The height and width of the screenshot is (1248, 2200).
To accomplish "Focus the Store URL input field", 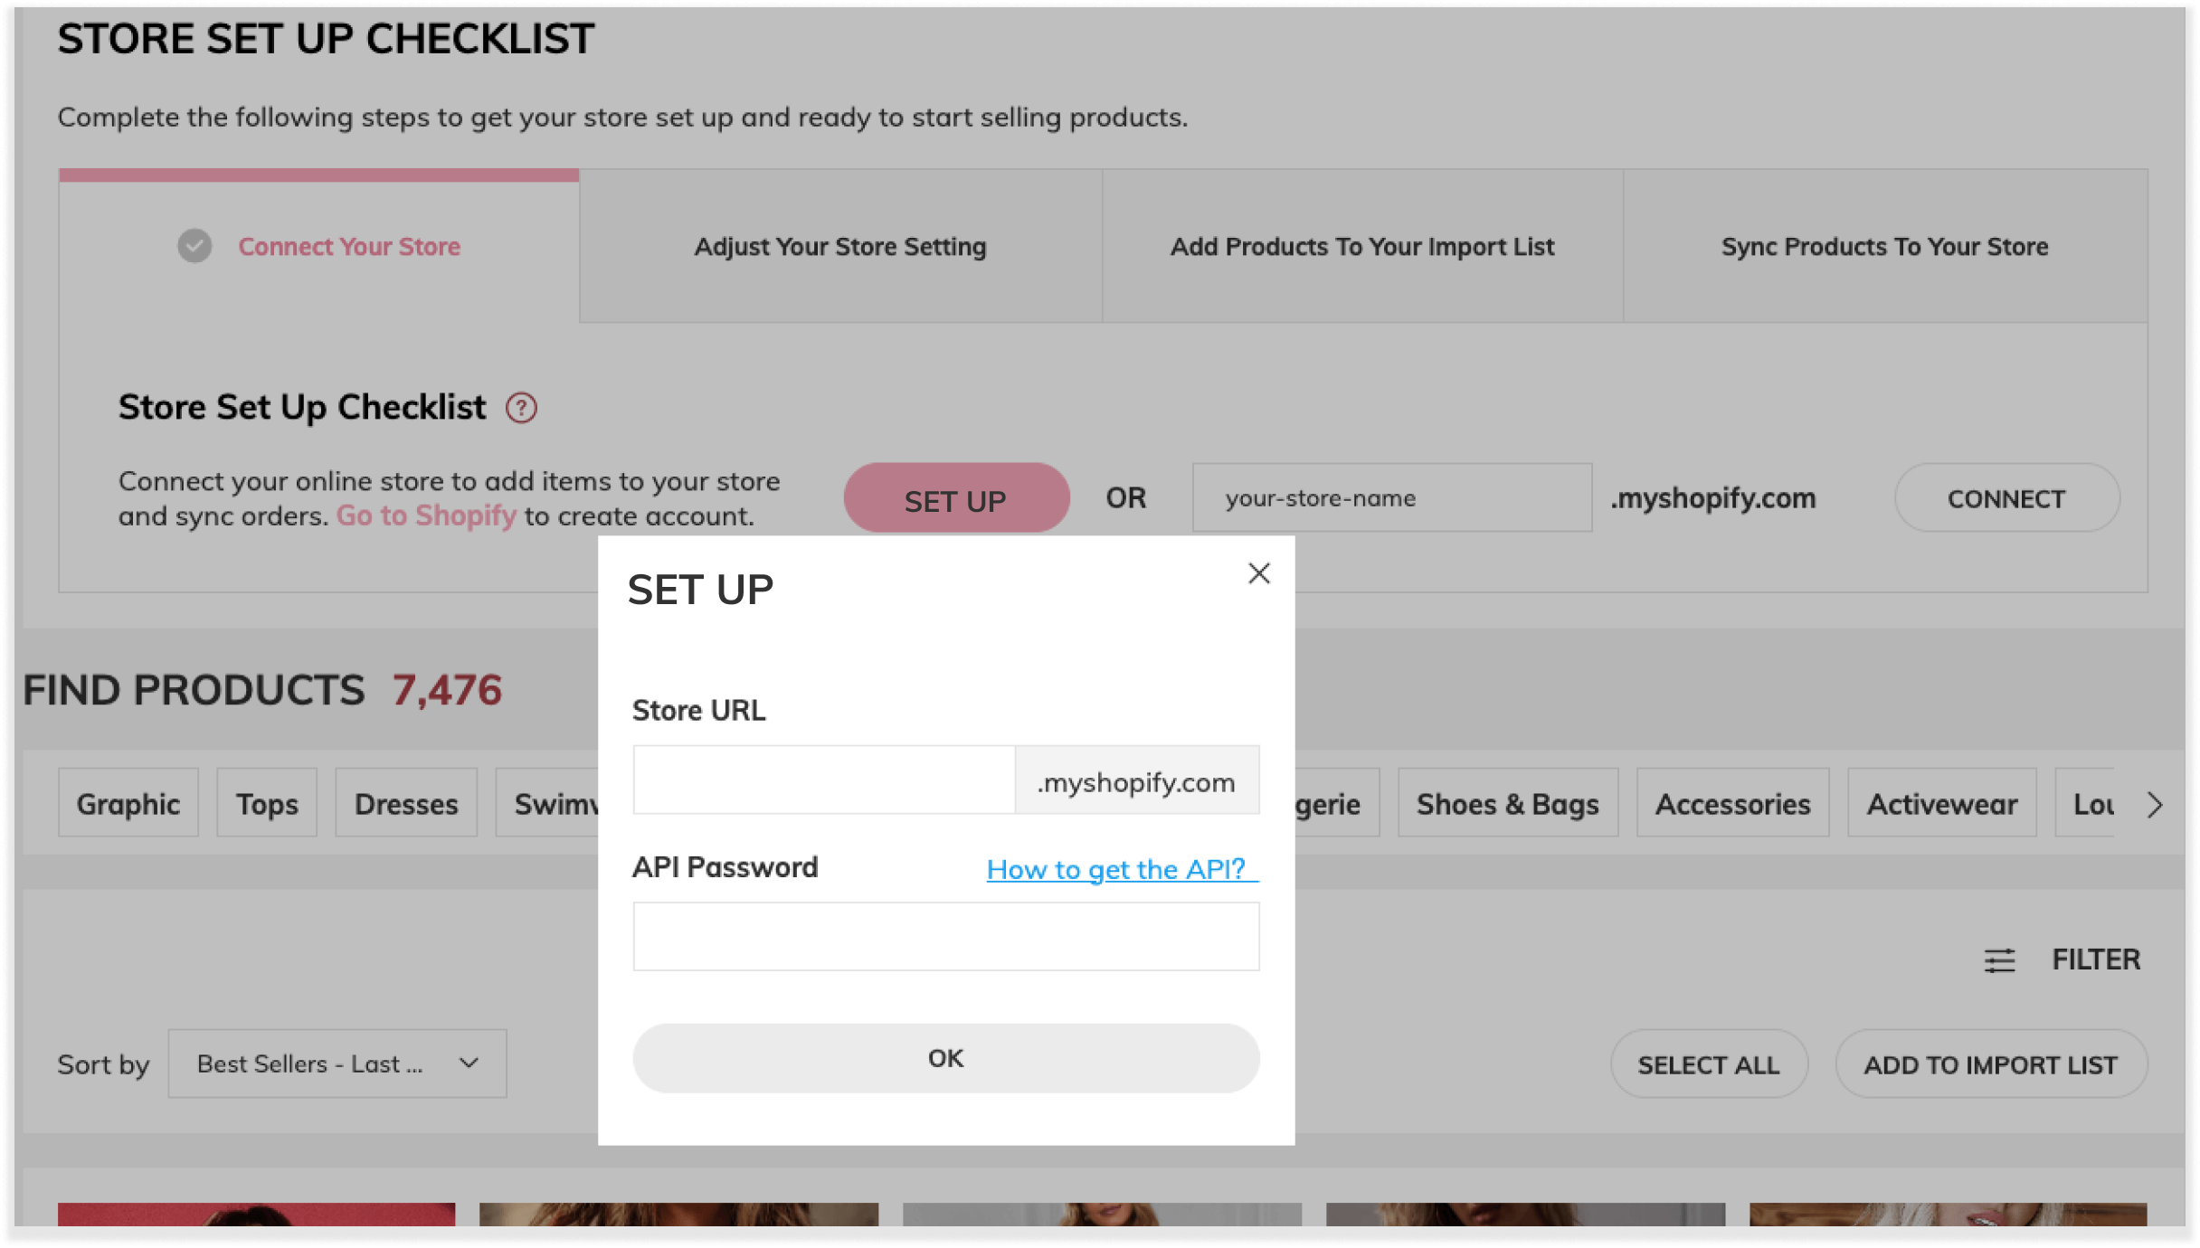I will tap(825, 780).
